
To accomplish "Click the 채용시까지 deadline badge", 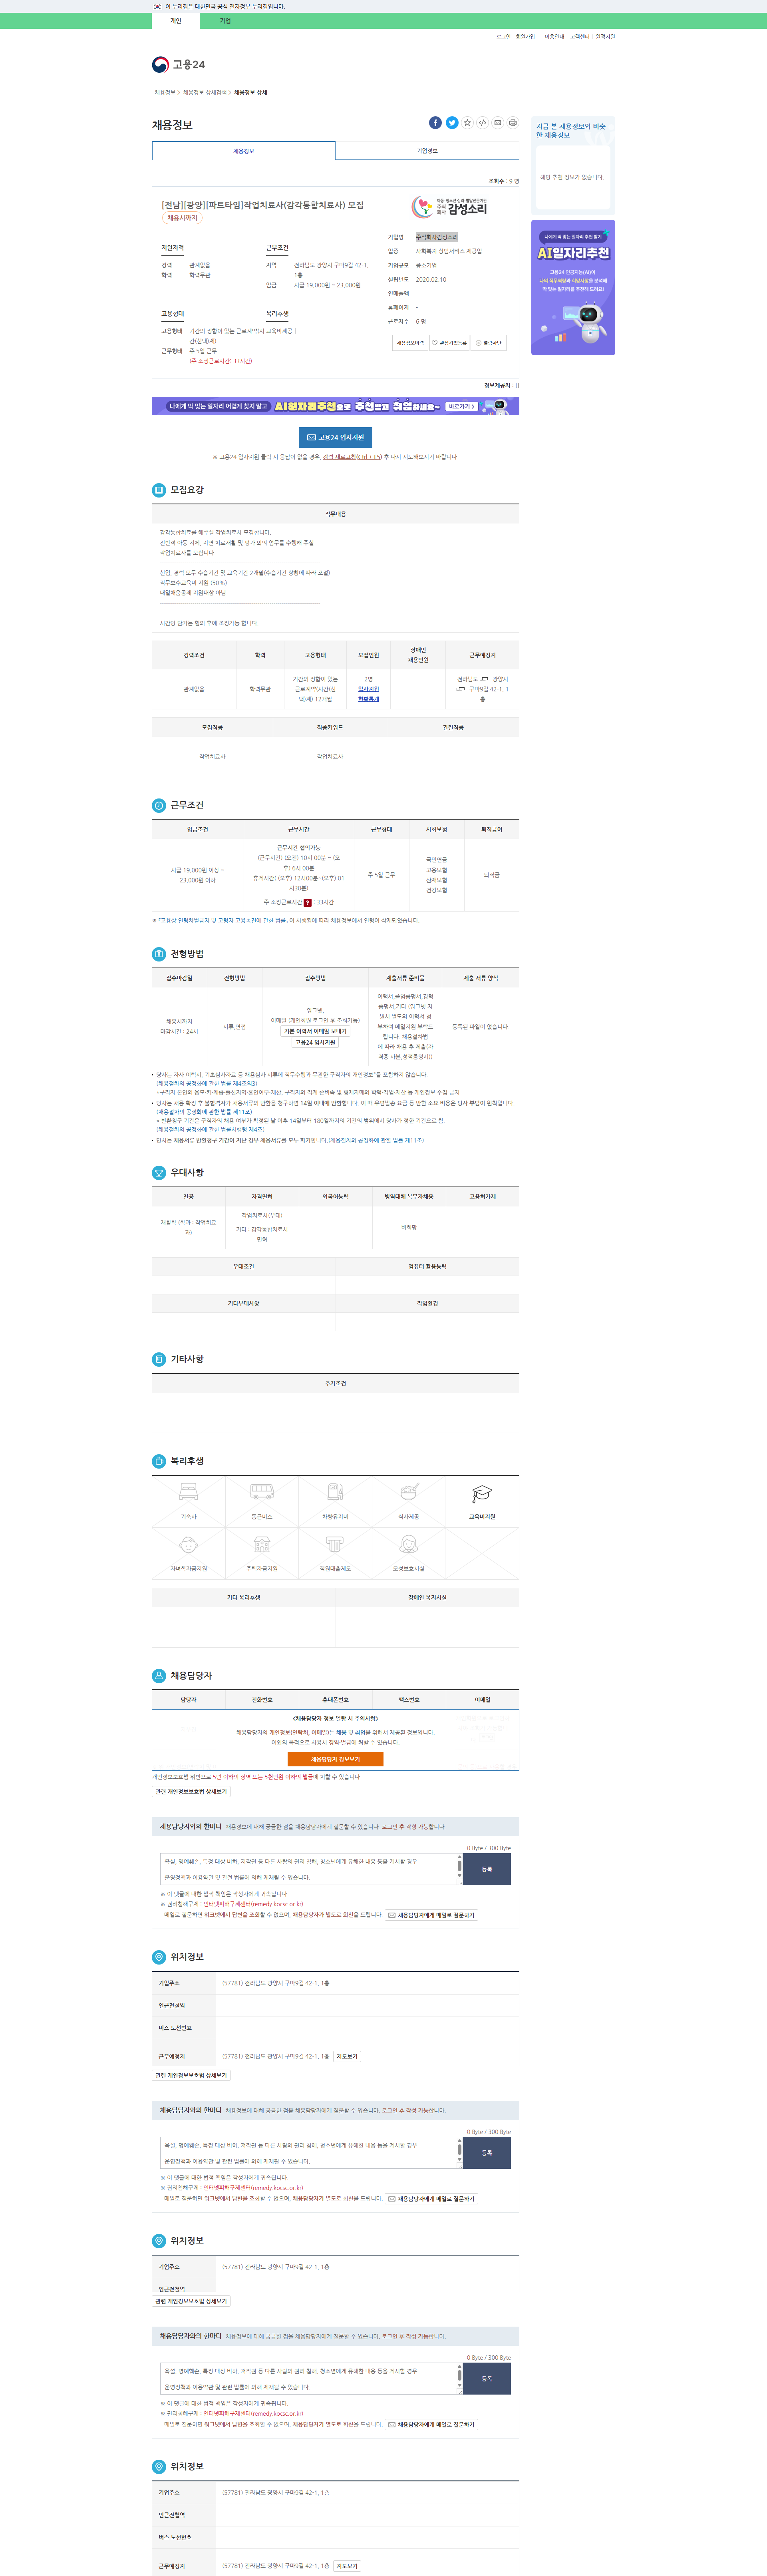I will pyautogui.click(x=182, y=218).
